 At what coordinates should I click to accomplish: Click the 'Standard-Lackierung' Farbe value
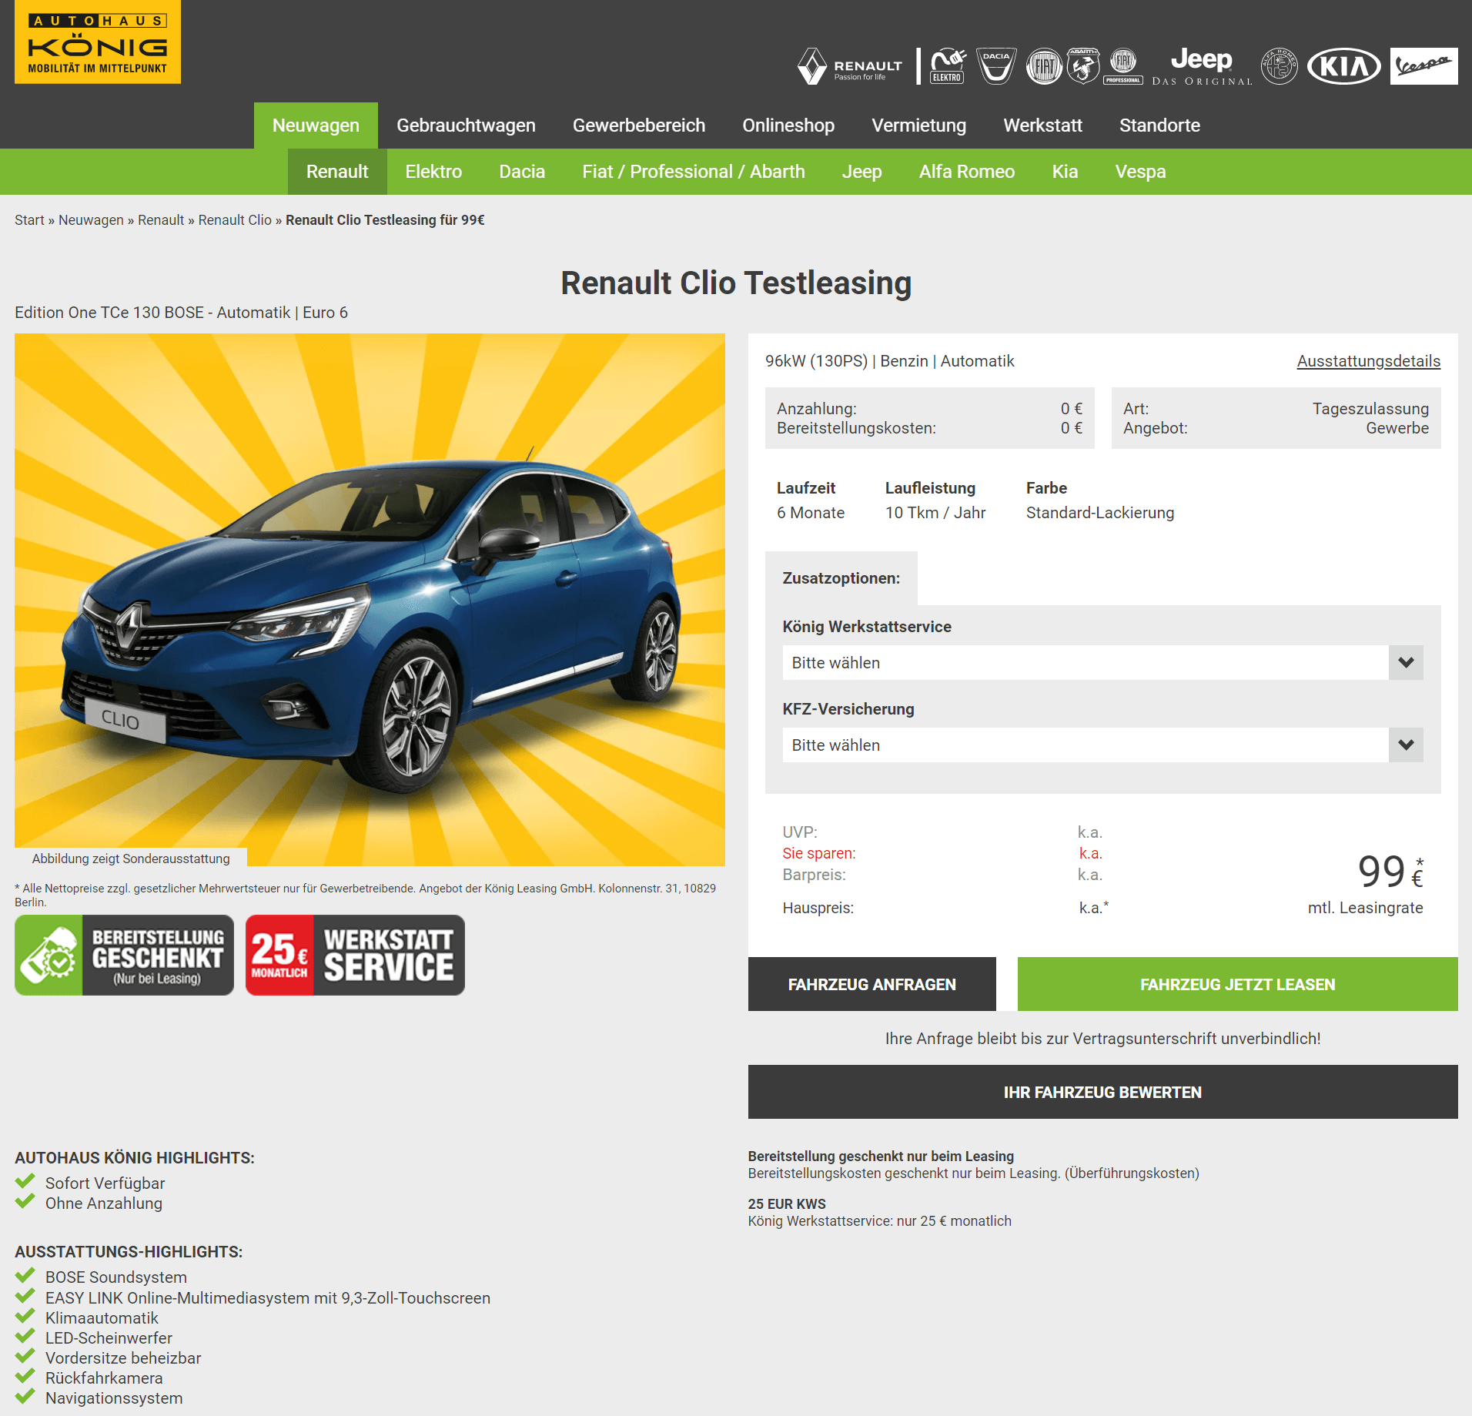(x=1099, y=513)
